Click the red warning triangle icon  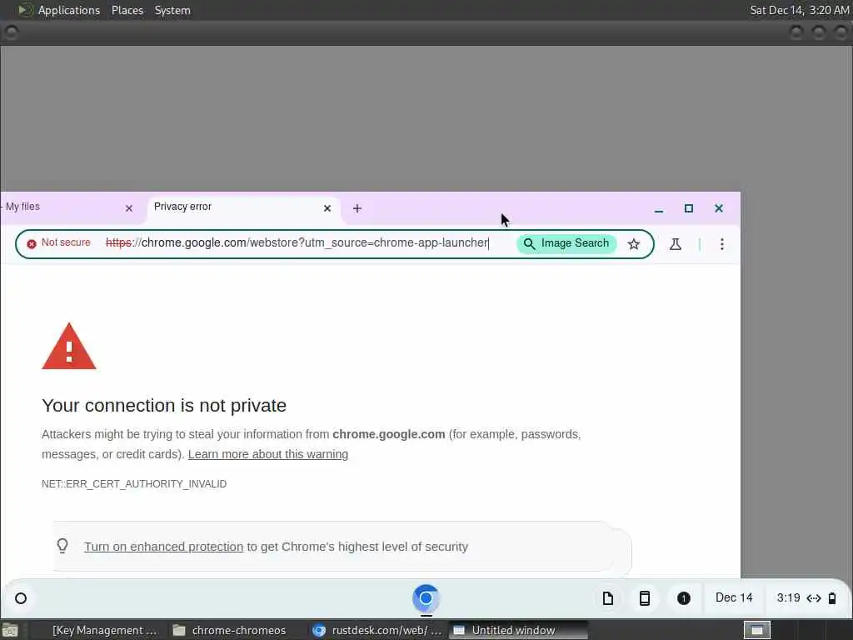coord(69,347)
